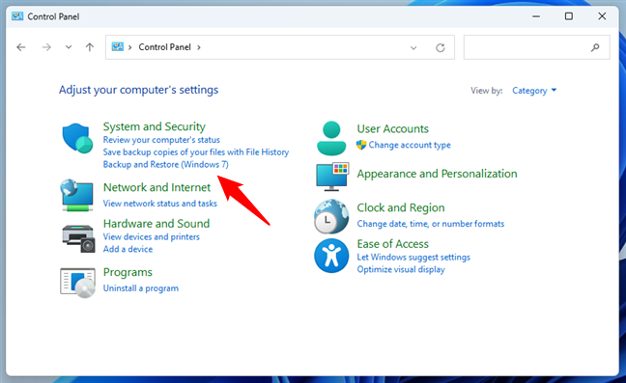Open the System and Security shield icon
Image resolution: width=626 pixels, height=383 pixels.
[x=77, y=138]
